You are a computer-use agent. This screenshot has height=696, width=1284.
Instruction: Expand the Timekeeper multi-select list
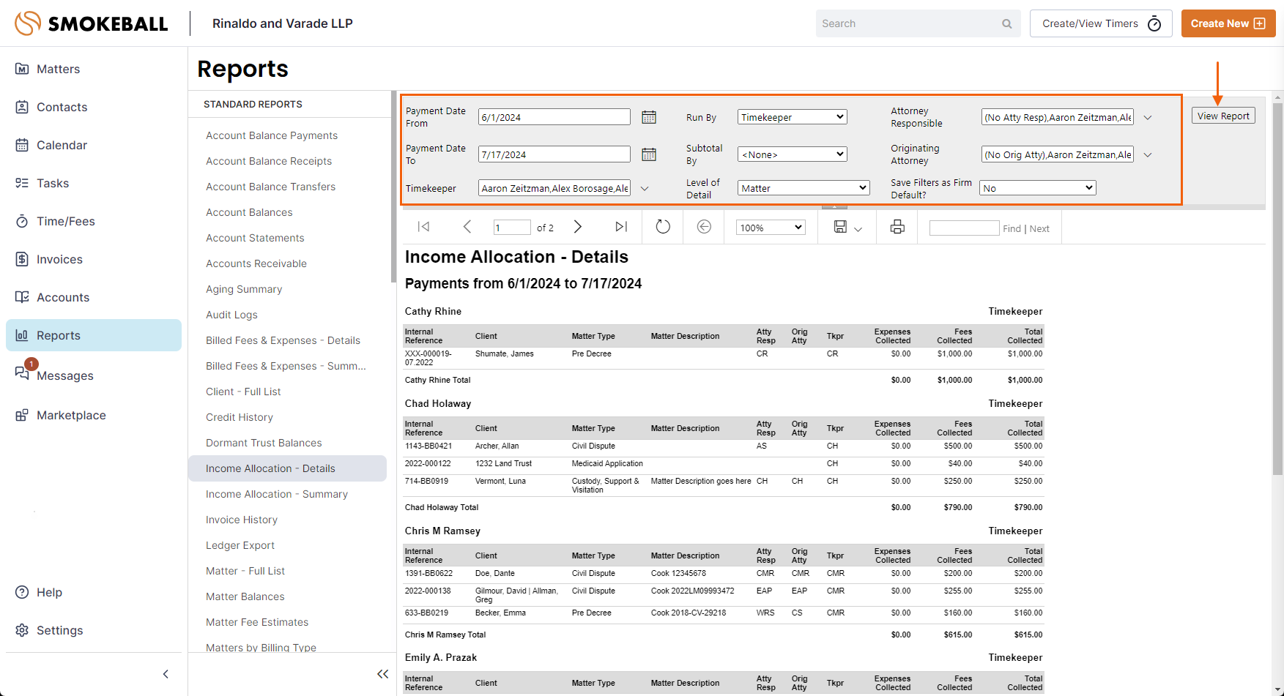click(645, 189)
